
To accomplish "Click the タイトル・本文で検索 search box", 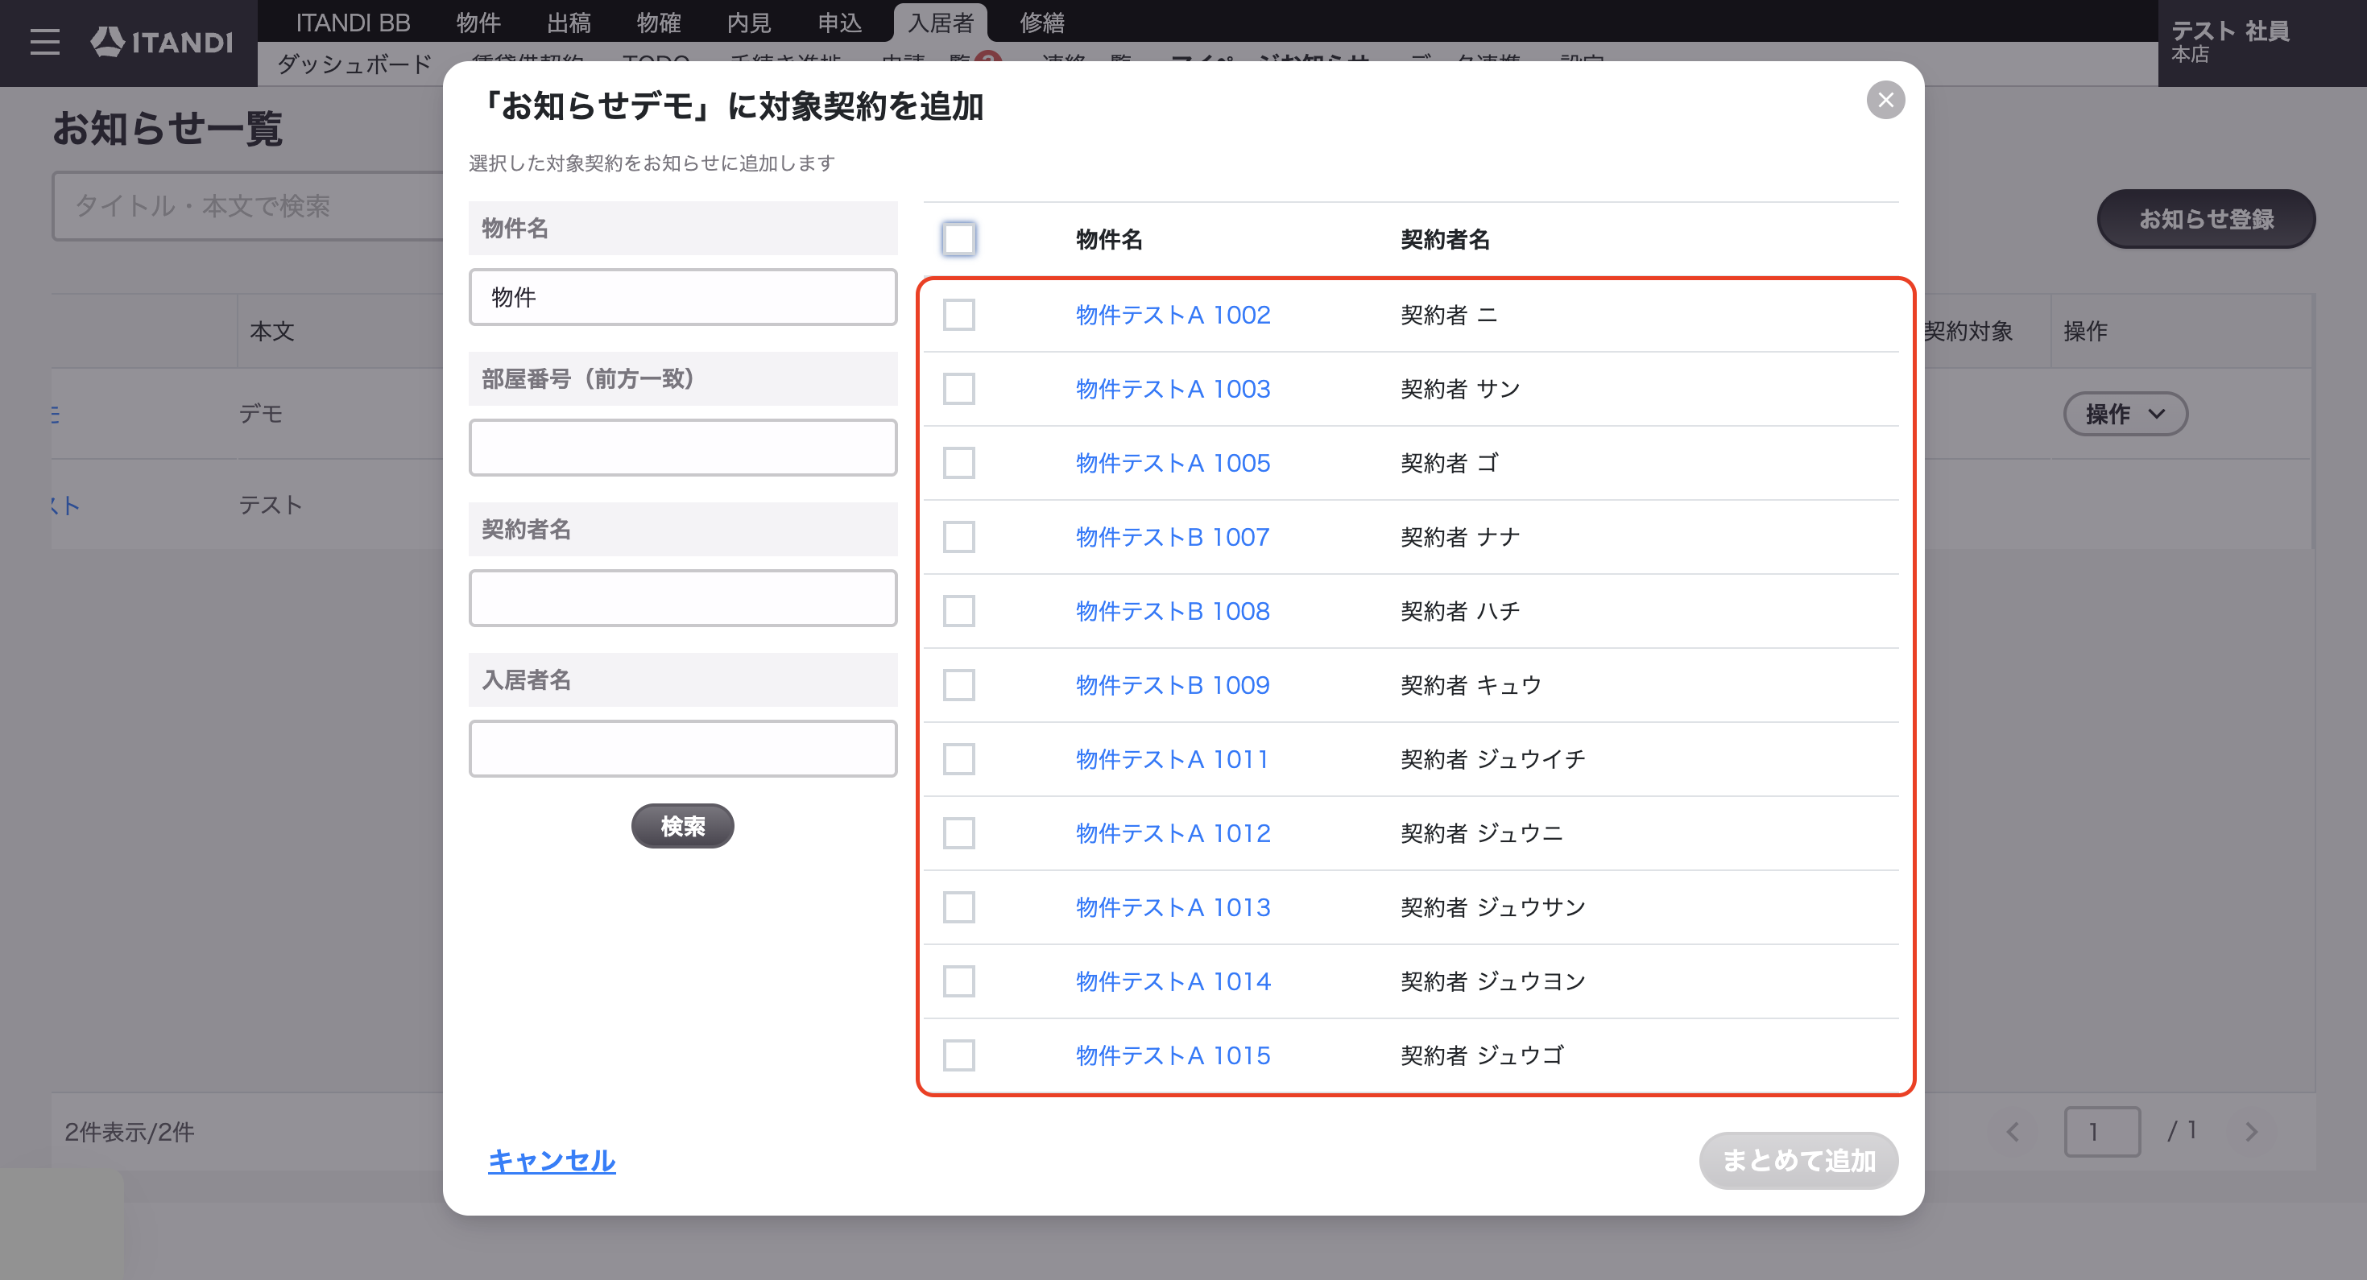I will click(x=248, y=207).
